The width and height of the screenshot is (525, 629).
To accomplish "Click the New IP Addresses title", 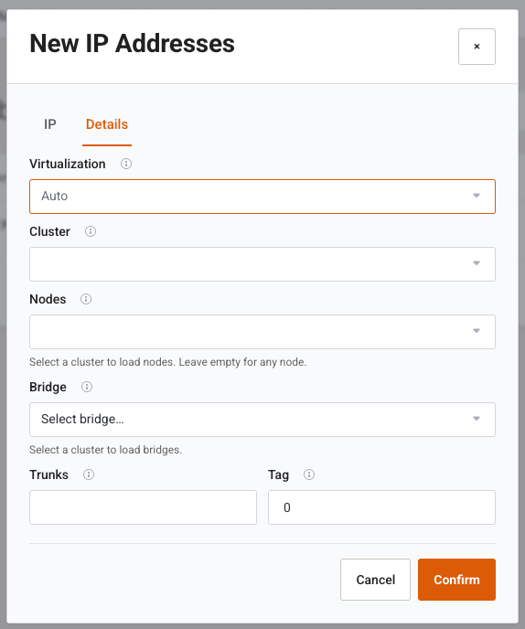I will (x=132, y=43).
